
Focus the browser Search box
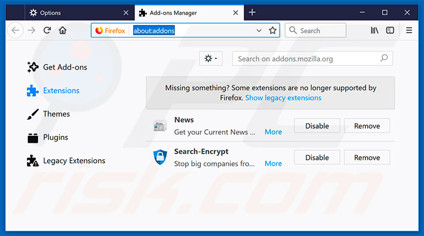point(316,30)
